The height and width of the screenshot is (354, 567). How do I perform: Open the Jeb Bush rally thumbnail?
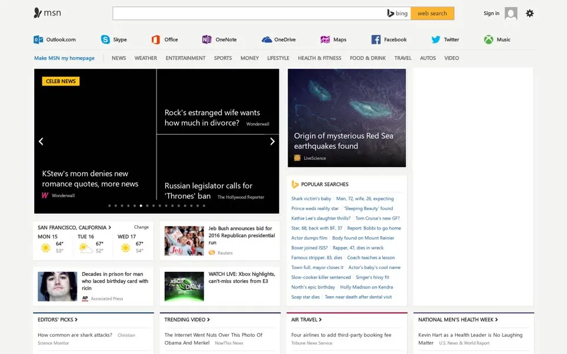[184, 241]
